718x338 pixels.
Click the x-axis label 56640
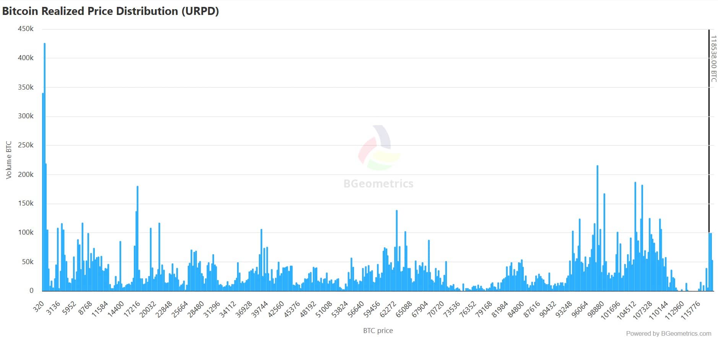tap(356, 309)
